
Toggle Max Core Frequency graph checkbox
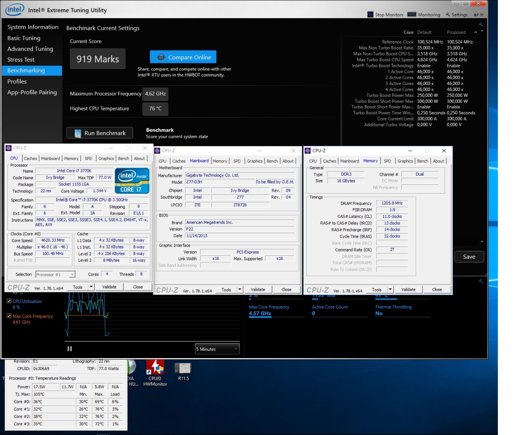click(9, 316)
